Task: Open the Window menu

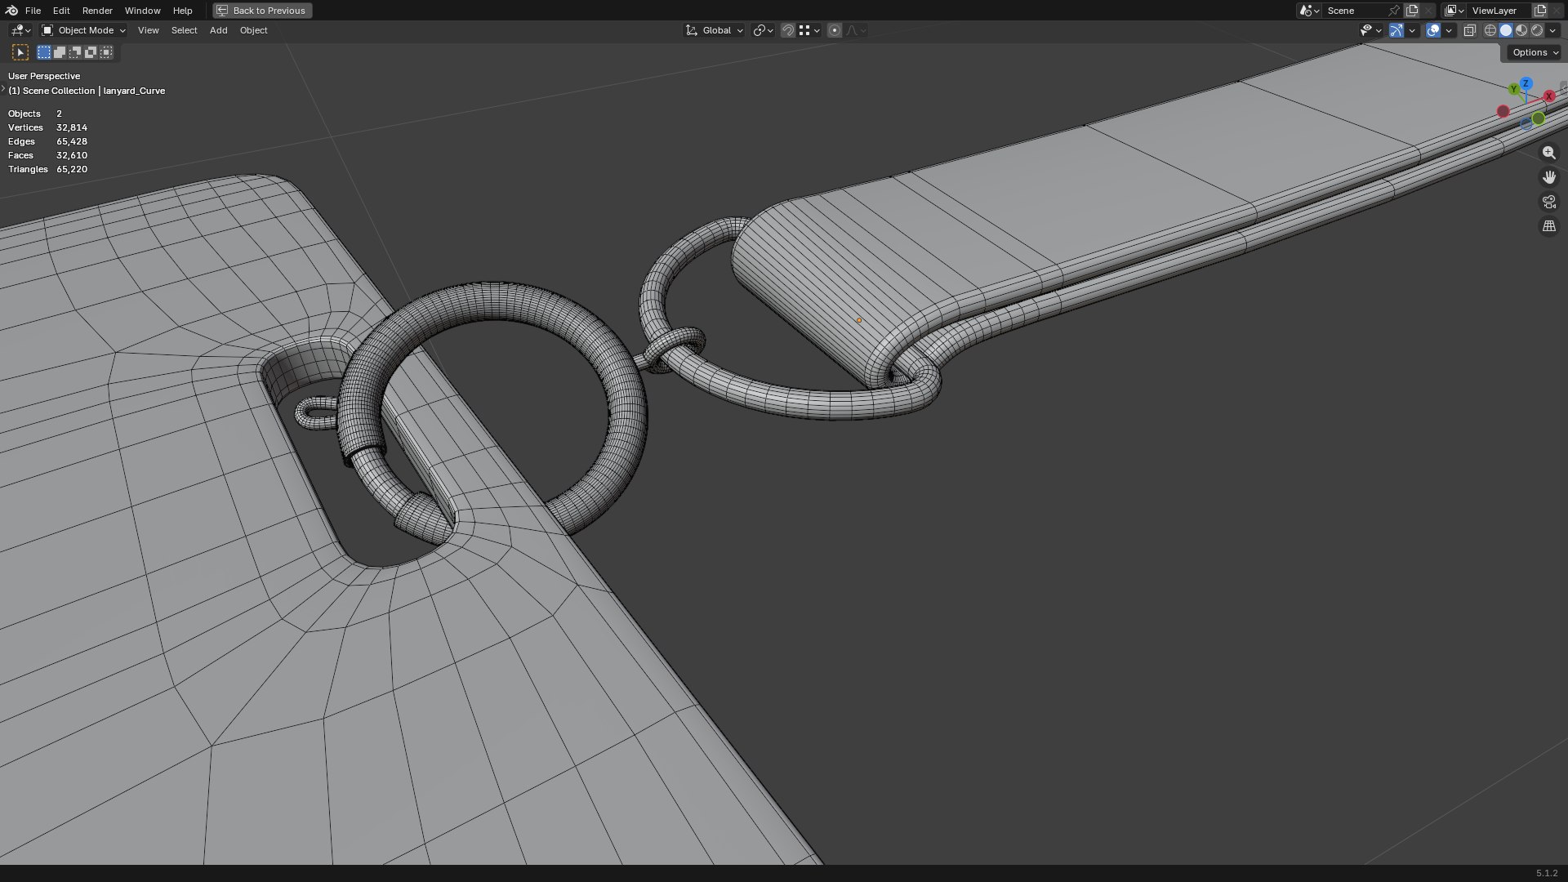Action: tap(142, 11)
